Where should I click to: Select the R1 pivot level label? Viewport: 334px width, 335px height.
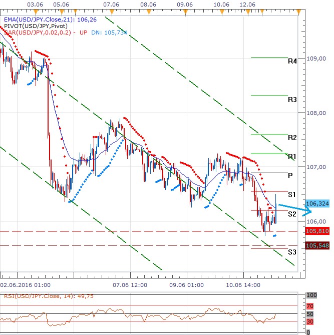[292, 156]
